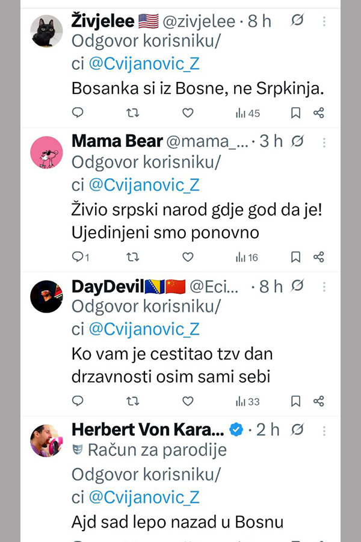The height and width of the screenshot is (542, 361).
Task: Share DayDevil's tweet
Action: [319, 401]
